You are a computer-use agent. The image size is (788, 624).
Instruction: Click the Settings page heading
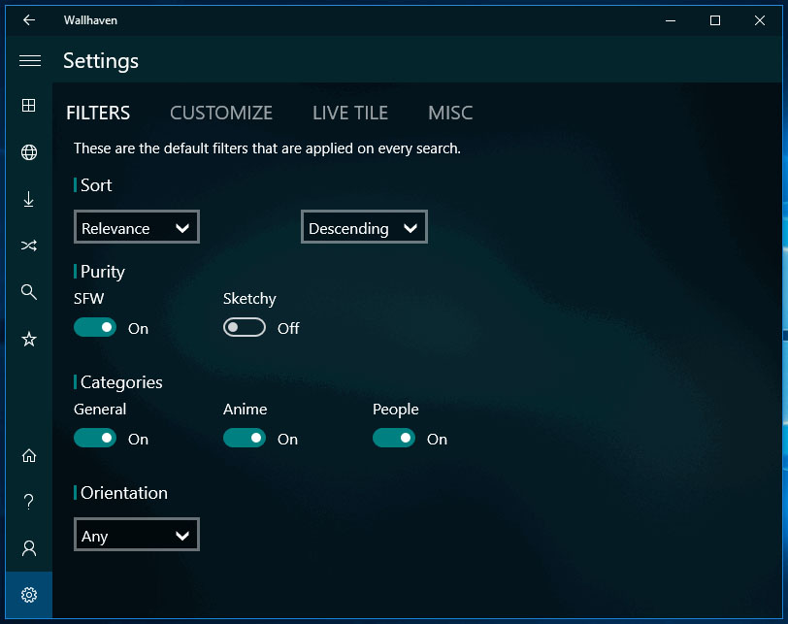pos(101,61)
